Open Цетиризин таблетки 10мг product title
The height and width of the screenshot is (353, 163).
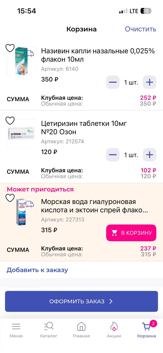[x=84, y=128]
